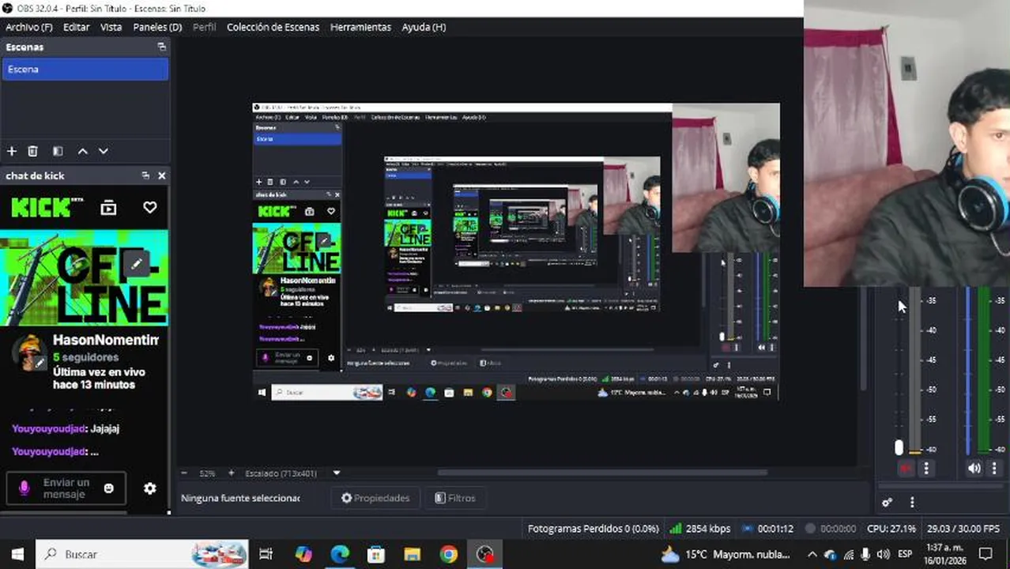
Task: Edit the offline banner pencil icon
Action: pyautogui.click(x=137, y=263)
